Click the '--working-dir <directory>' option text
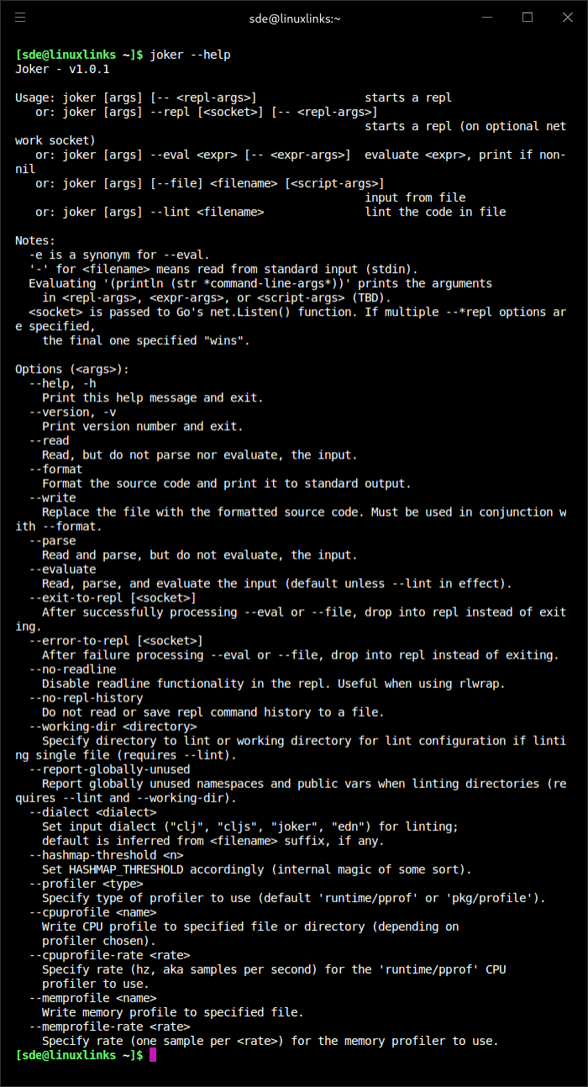Image resolution: width=588 pixels, height=1087 pixels. 113,726
